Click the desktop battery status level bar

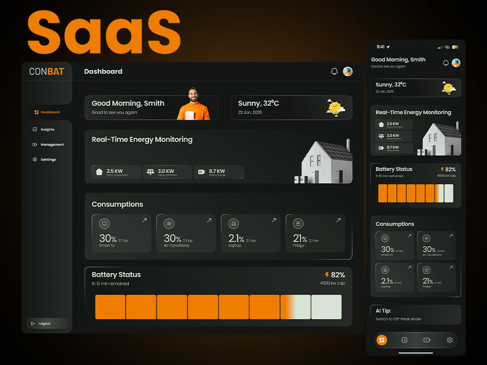pos(218,307)
